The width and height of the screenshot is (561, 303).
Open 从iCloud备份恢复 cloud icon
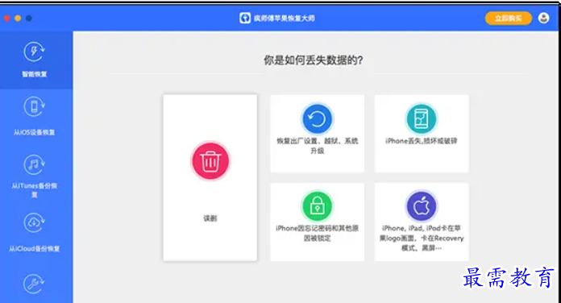[34, 222]
